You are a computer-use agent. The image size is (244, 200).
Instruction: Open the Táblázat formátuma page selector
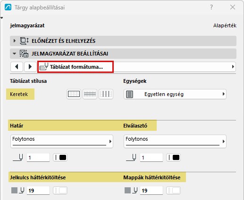pyautogui.click(x=136, y=67)
